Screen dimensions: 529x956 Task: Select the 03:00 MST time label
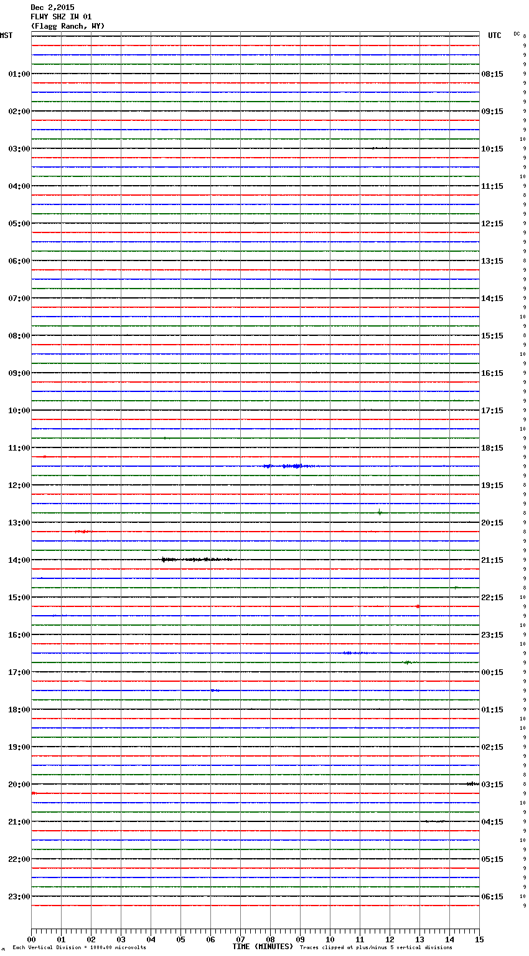click(19, 149)
